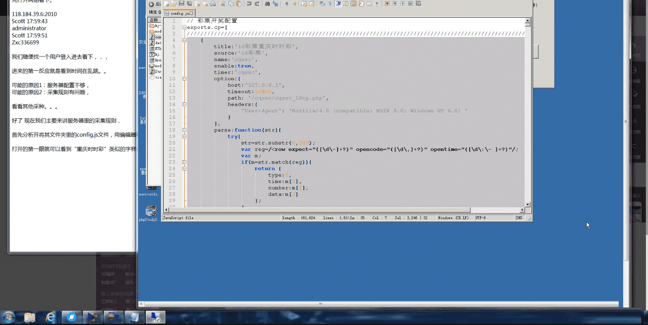Close the config.js tab
648x325 pixels.
tap(191, 13)
